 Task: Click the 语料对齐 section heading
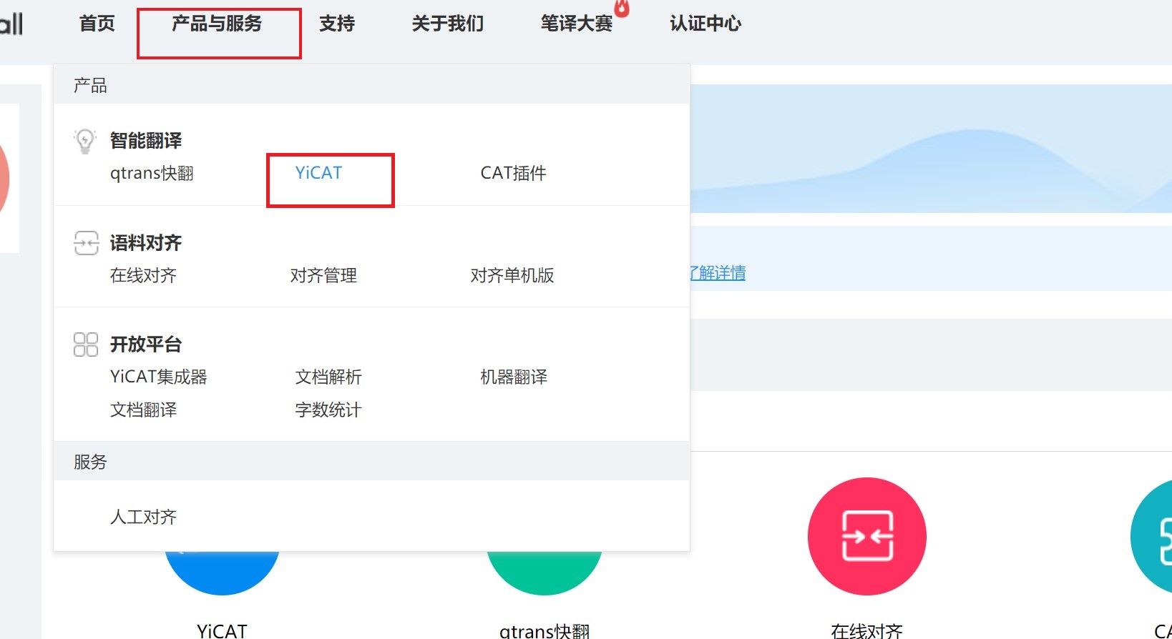[x=146, y=243]
